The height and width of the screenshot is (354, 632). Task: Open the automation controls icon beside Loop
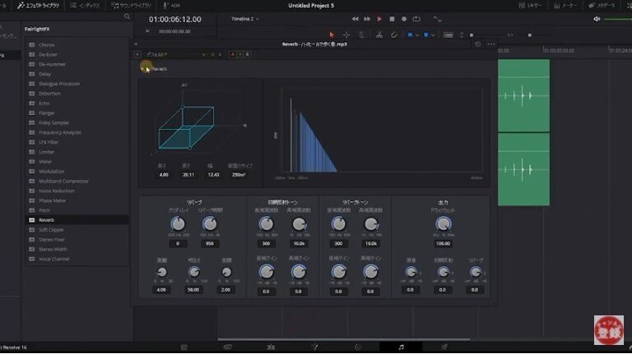pyautogui.click(x=437, y=19)
